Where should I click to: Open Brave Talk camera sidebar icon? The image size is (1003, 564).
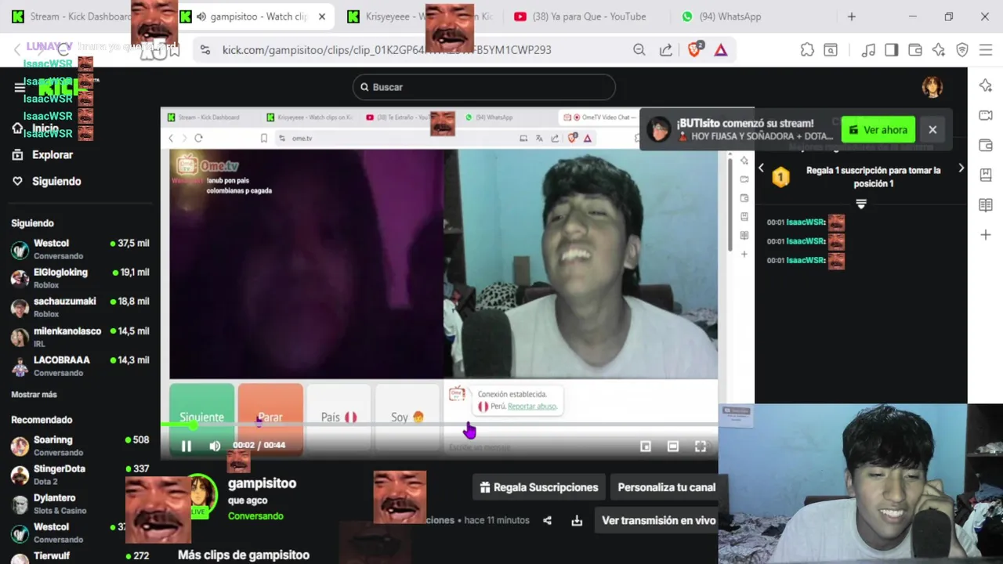pos(986,116)
